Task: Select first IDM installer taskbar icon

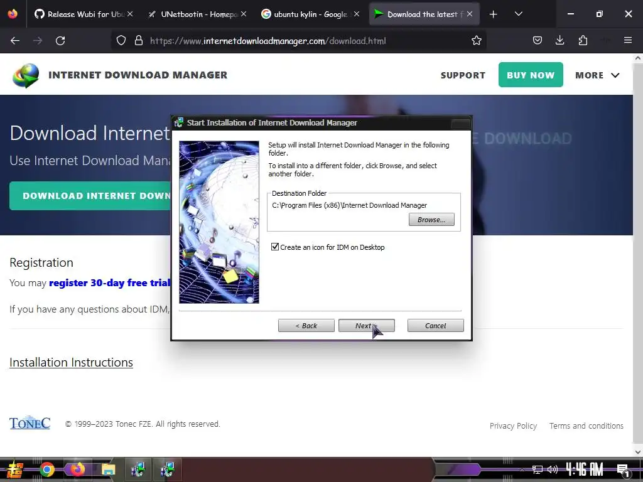Action: coord(138,469)
